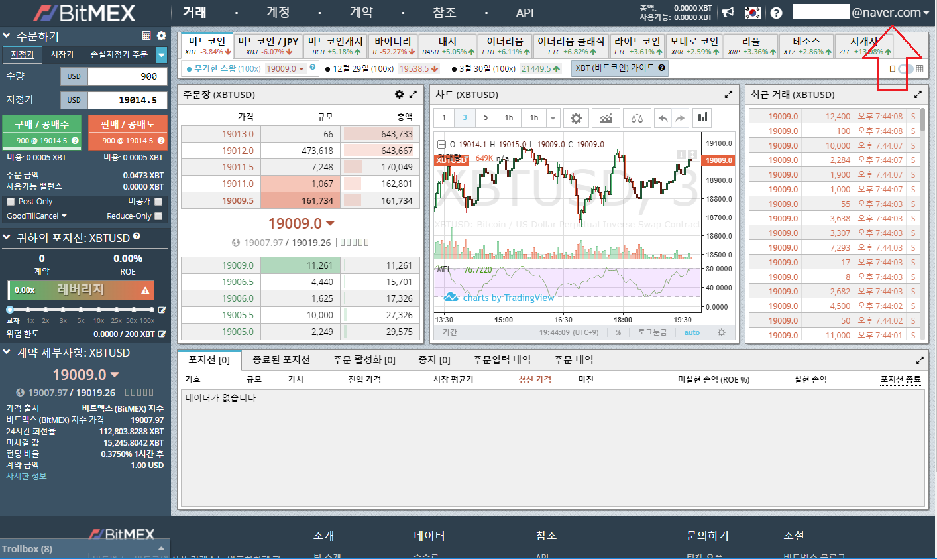The image size is (937, 559).
Task: Maximize the order book (주문장) panel
Action: click(413, 95)
